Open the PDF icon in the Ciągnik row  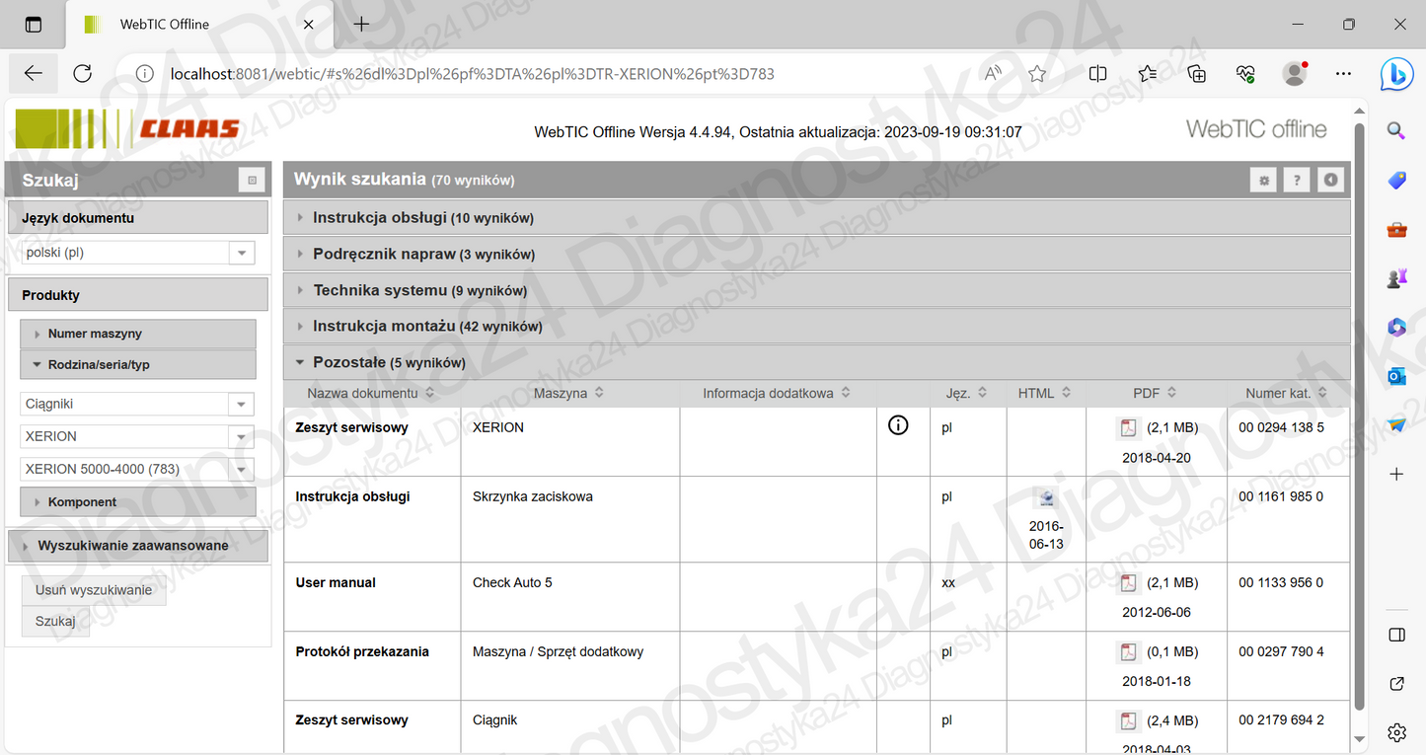tap(1127, 721)
